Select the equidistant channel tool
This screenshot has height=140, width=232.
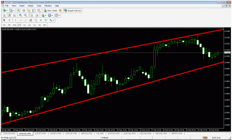click(x=31, y=20)
